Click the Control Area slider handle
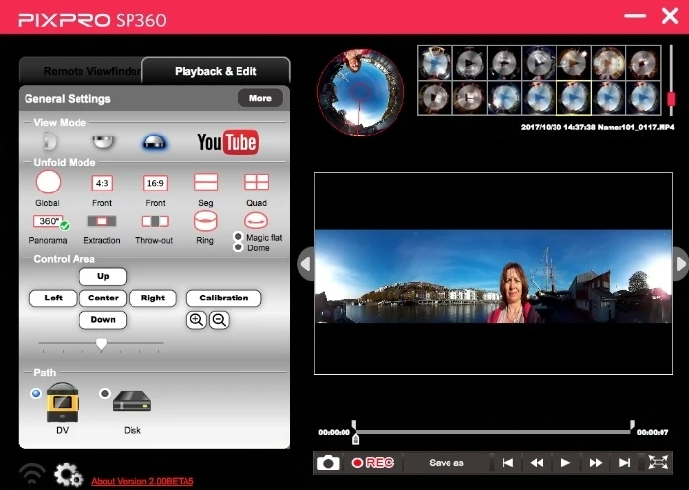689x490 pixels. pos(101,344)
